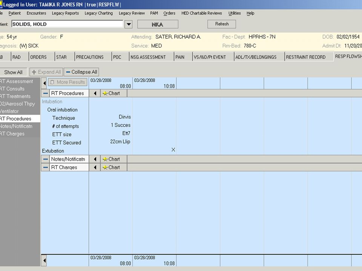Switch to the PRECAUTIONS tab
362x271 pixels.
(x=93, y=57)
